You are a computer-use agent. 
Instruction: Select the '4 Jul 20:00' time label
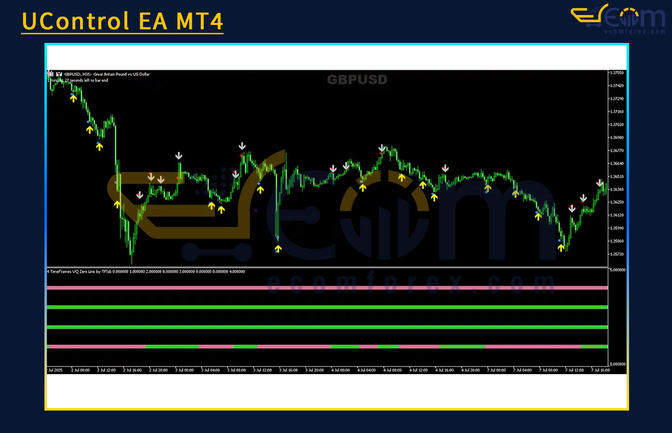470,370
